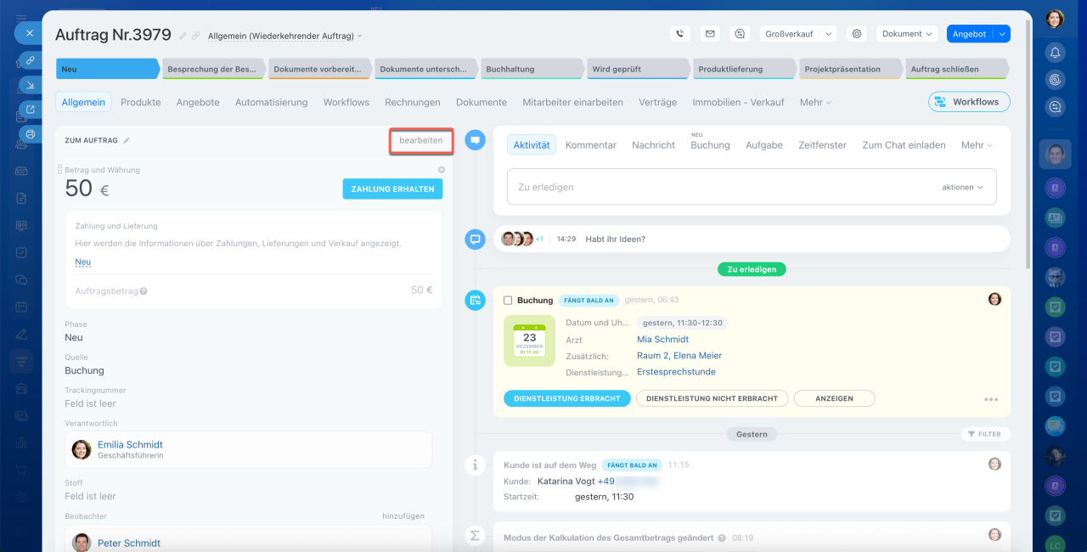Open the Kommentar tab in timeline
Viewport: 1087px width, 552px height.
(x=590, y=145)
